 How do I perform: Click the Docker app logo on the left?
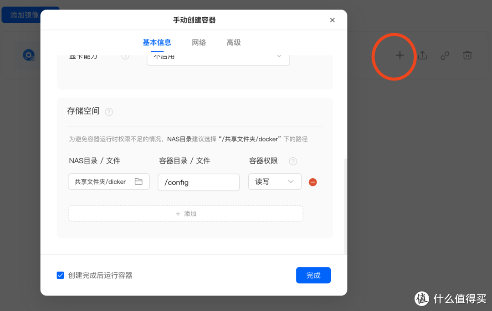point(29,55)
